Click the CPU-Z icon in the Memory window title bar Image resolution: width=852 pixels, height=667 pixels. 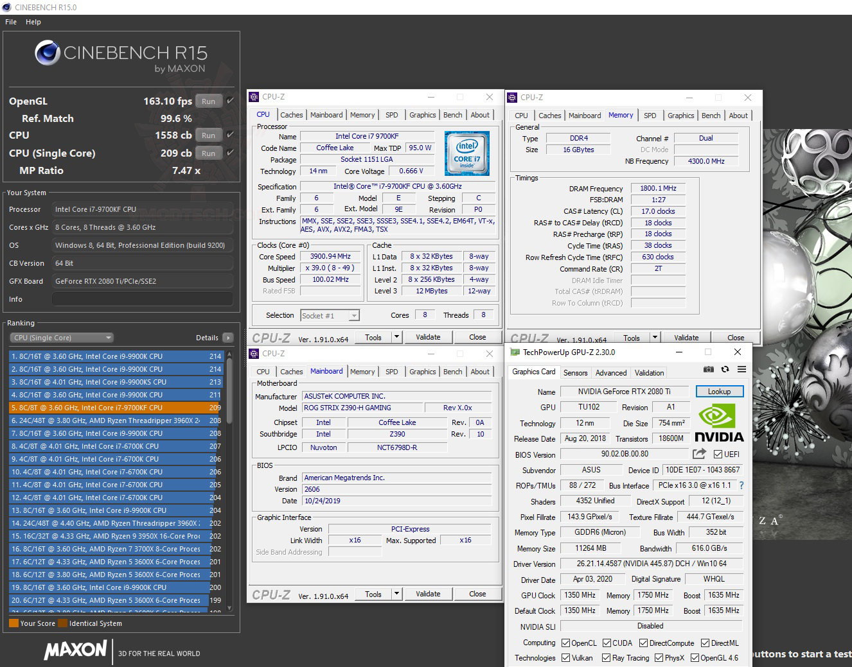[512, 98]
